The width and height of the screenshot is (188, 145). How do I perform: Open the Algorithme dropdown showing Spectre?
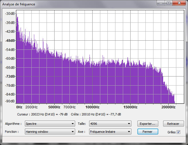coord(50,124)
